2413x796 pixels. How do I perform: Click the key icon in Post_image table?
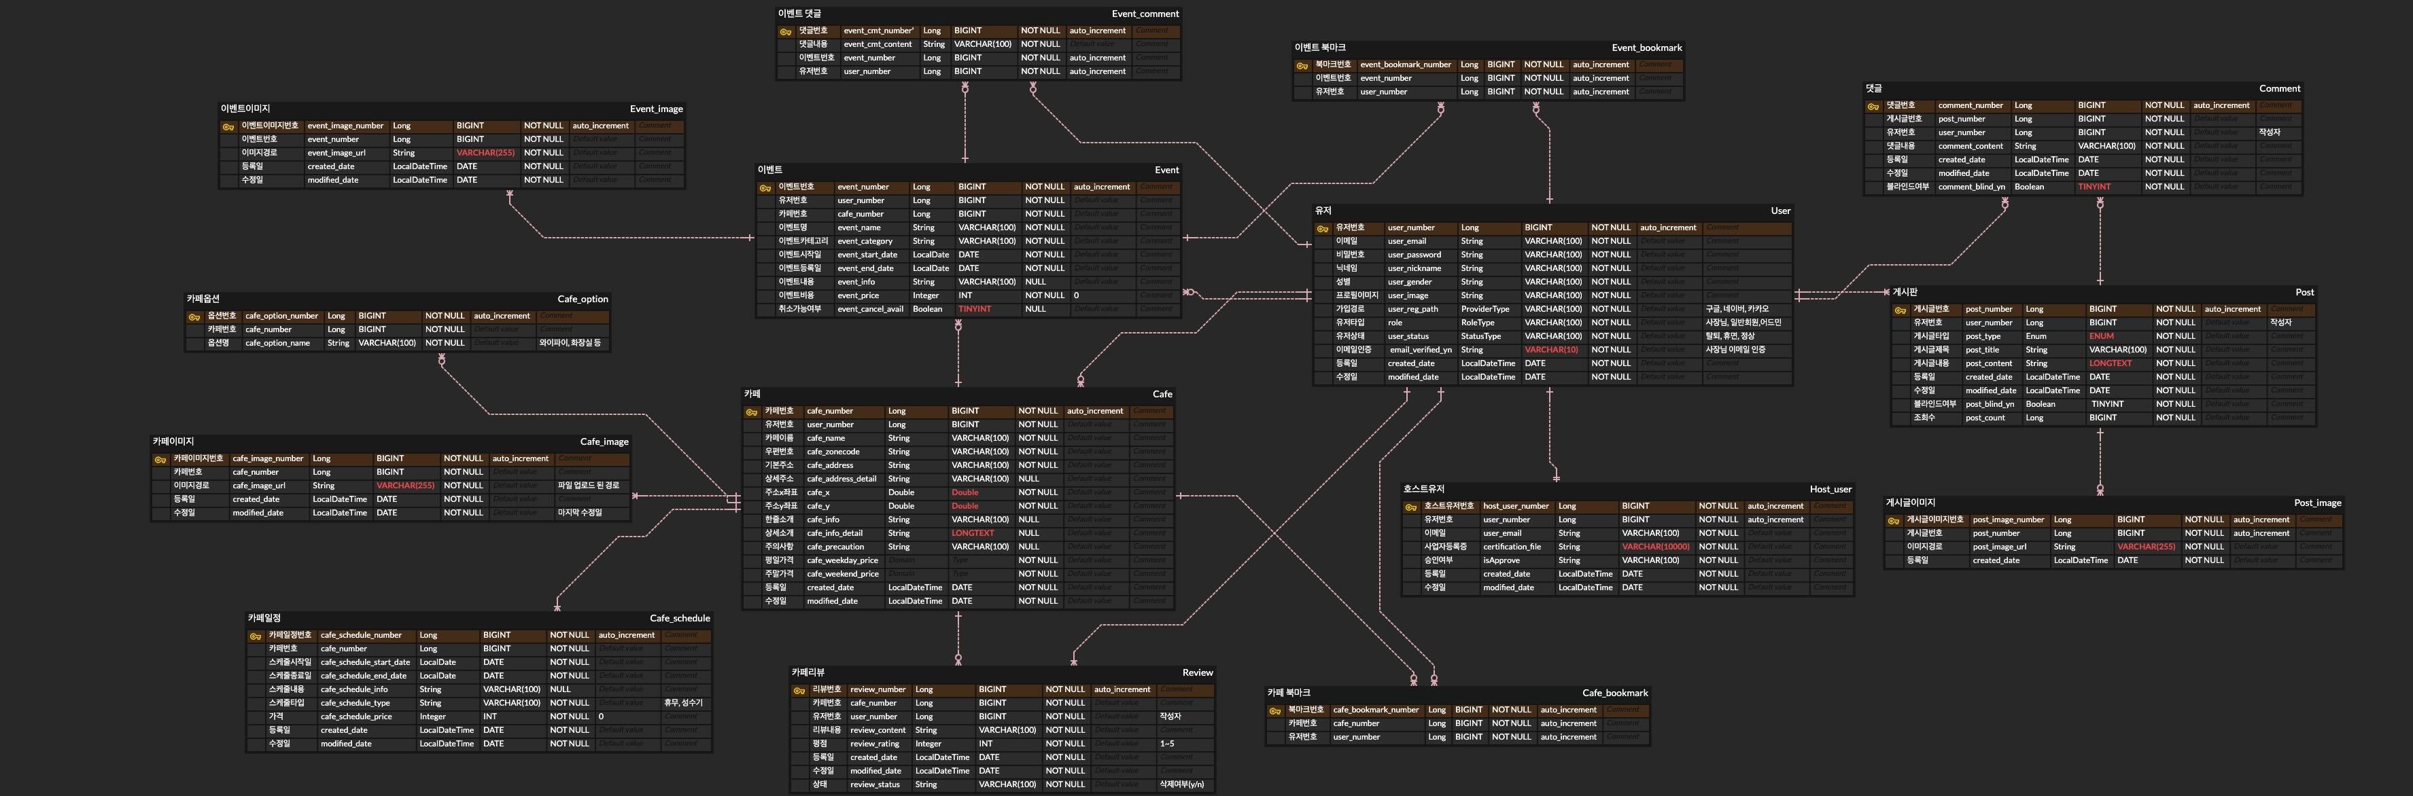(1893, 521)
